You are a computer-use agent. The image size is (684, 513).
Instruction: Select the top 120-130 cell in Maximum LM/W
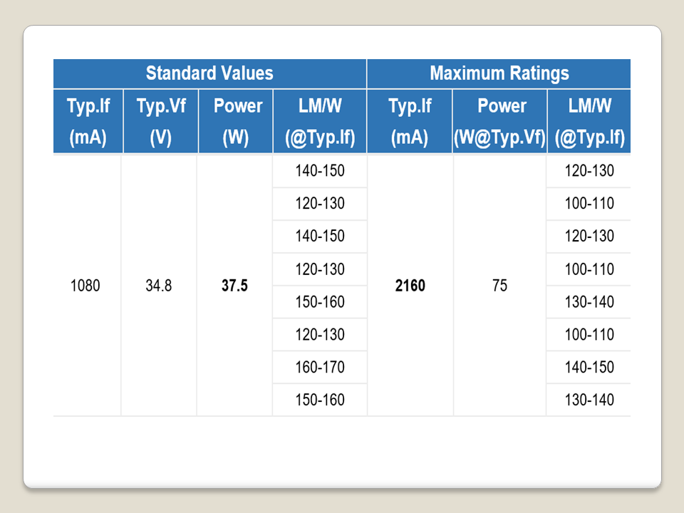pos(589,171)
